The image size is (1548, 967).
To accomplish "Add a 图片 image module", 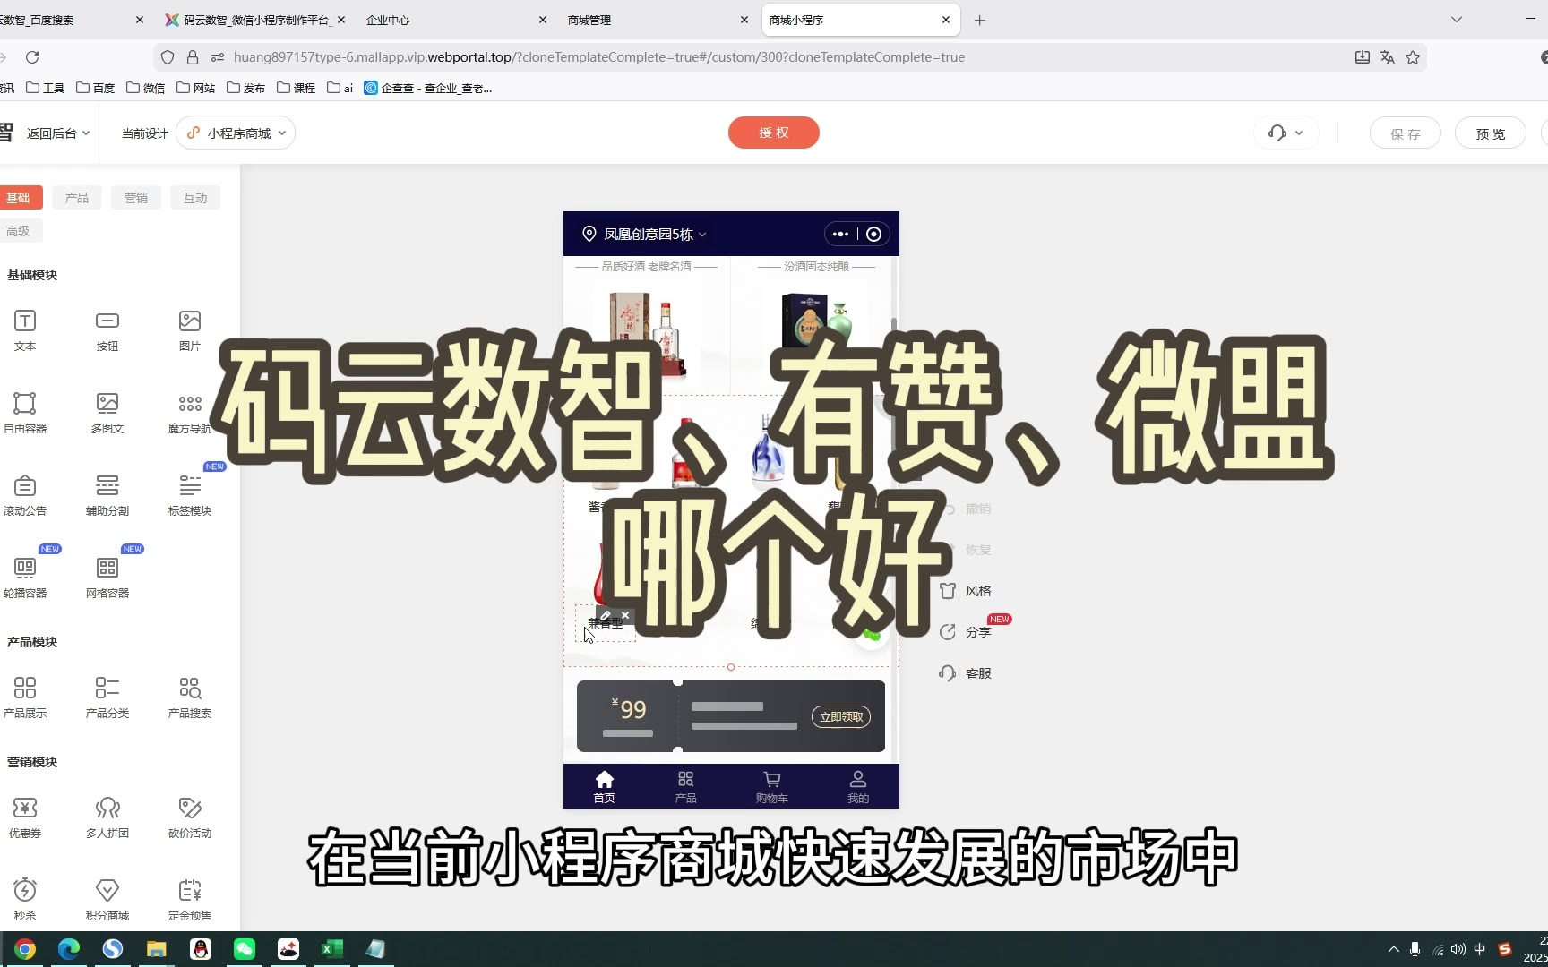I will pyautogui.click(x=190, y=330).
